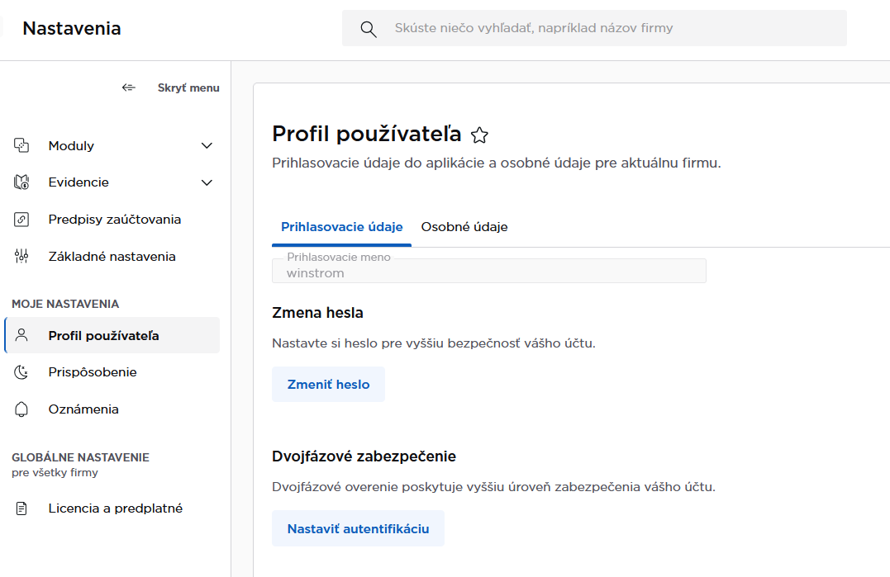Screen dimensions: 890x577
Task: Click the Predpisy zaúčtovania icon
Action: coord(22,220)
